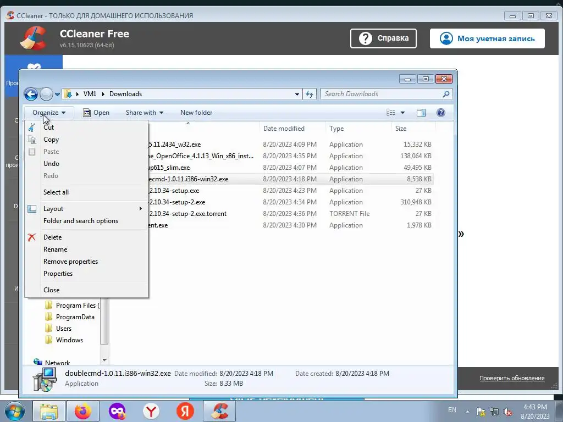Launch Firefox from taskbar
The height and width of the screenshot is (422, 563).
click(x=83, y=411)
